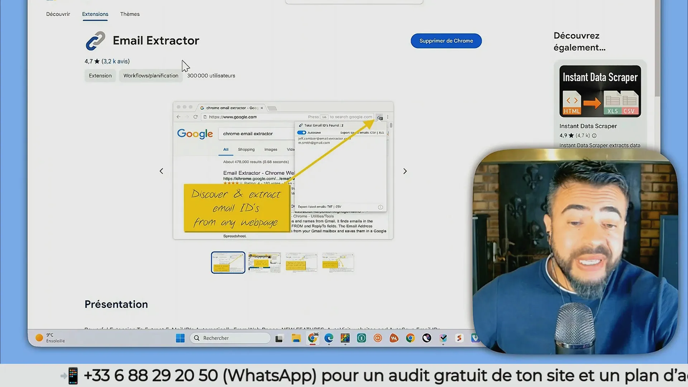The height and width of the screenshot is (387, 688).
Task: Click the Supprimer de Chrome button
Action: point(446,41)
